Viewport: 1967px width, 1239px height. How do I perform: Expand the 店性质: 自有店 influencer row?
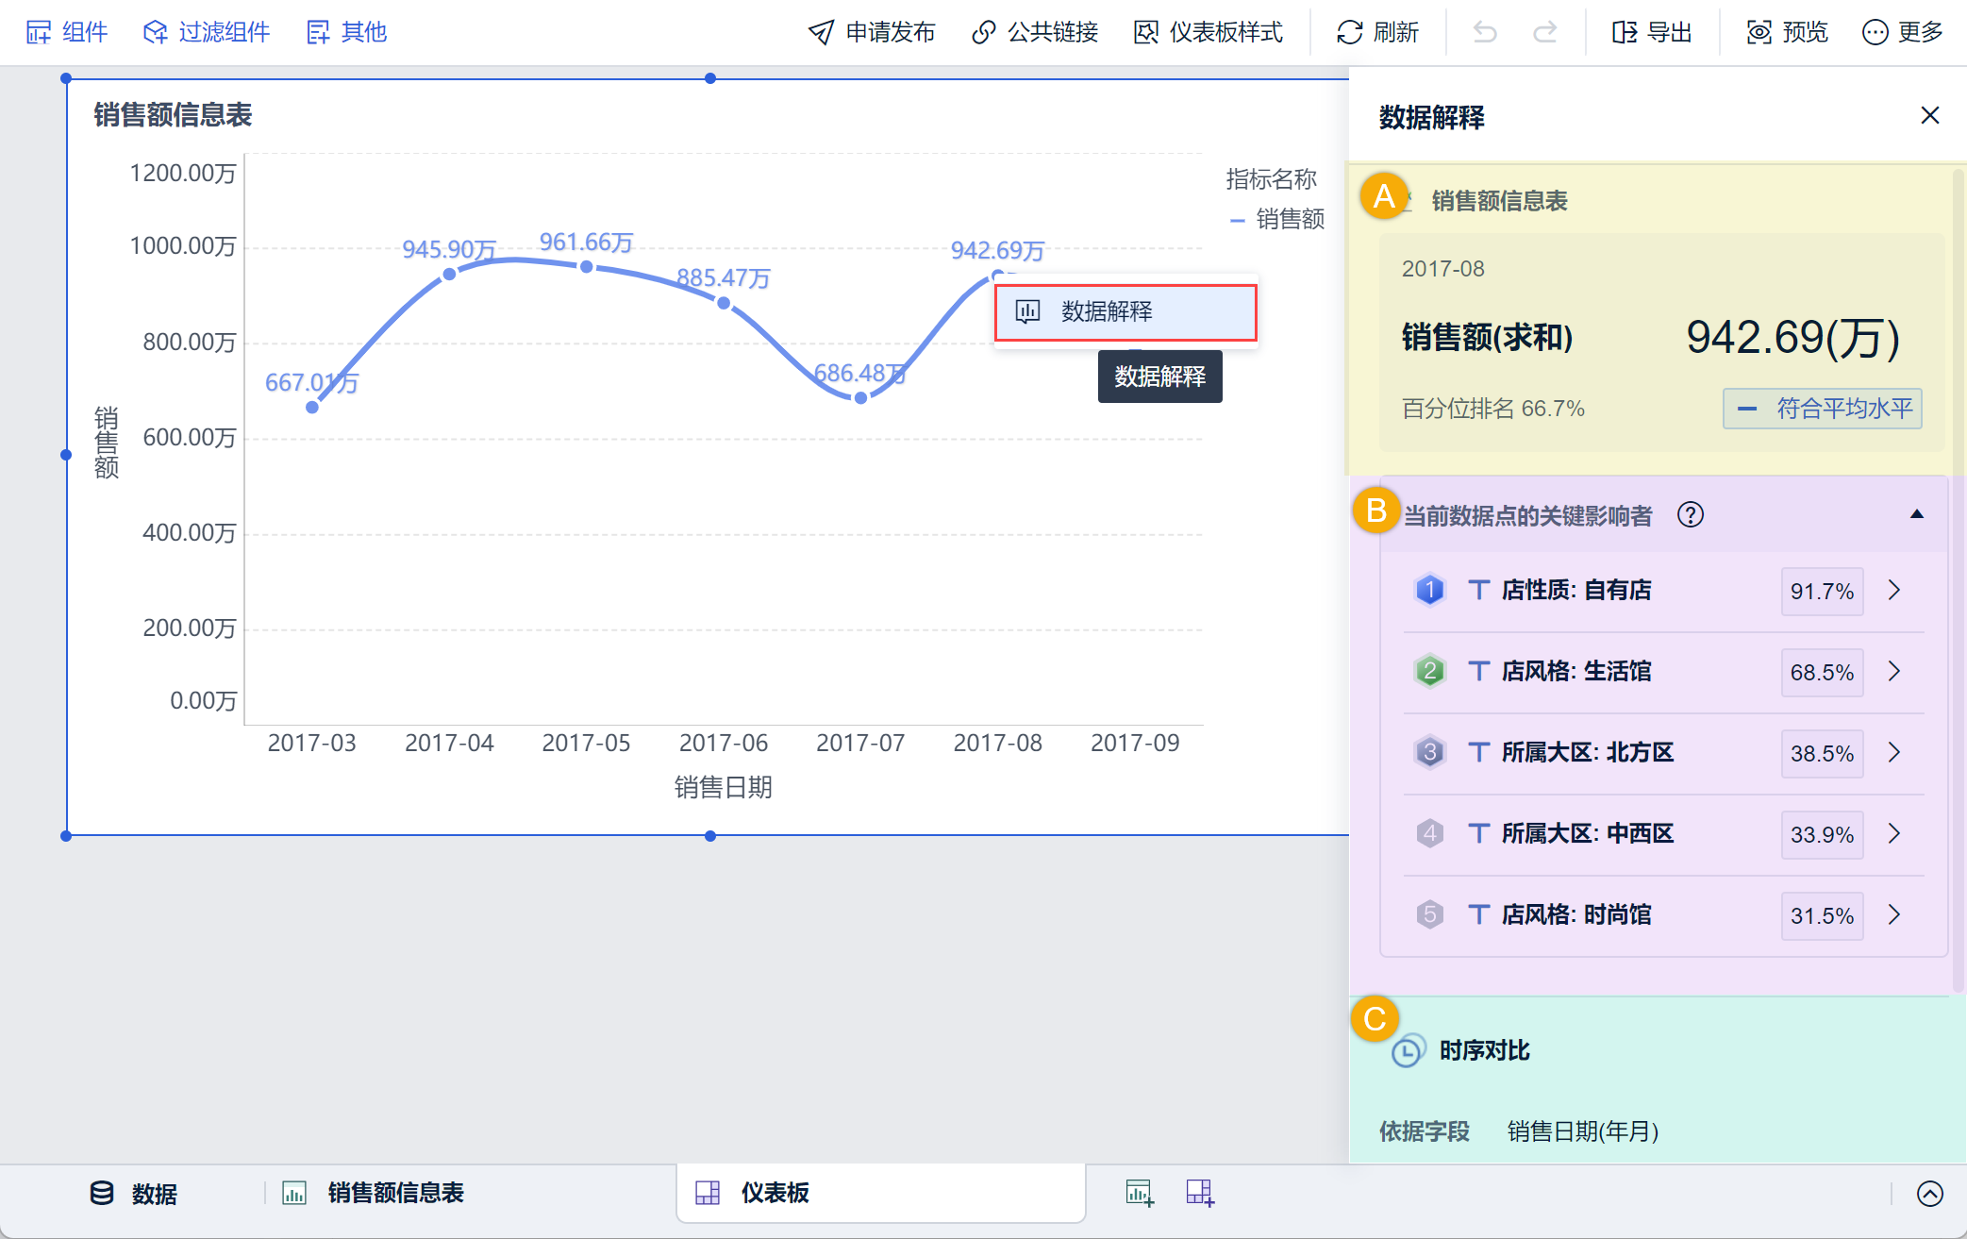pos(1894,591)
